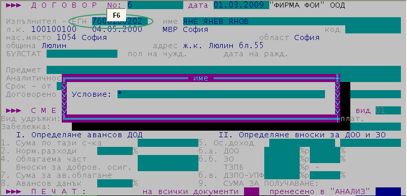Screen dimensions: 407x196
Task: Click the label СУМА ЗА ПОЛУЧАВАНЕ
Action: coord(271,183)
